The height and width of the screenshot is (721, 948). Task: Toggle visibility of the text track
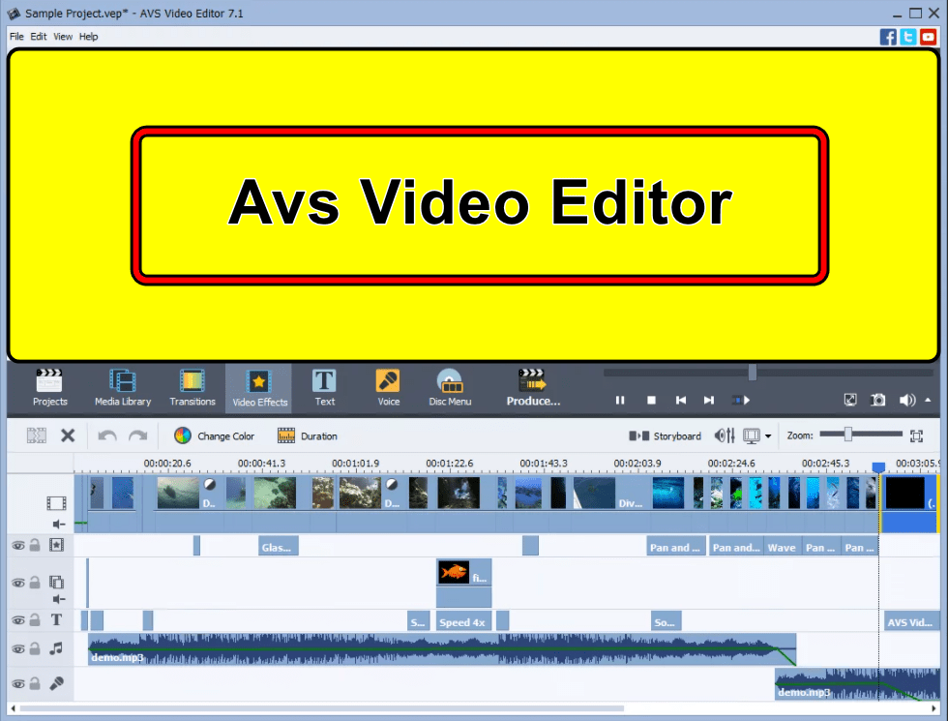pyautogui.click(x=18, y=620)
